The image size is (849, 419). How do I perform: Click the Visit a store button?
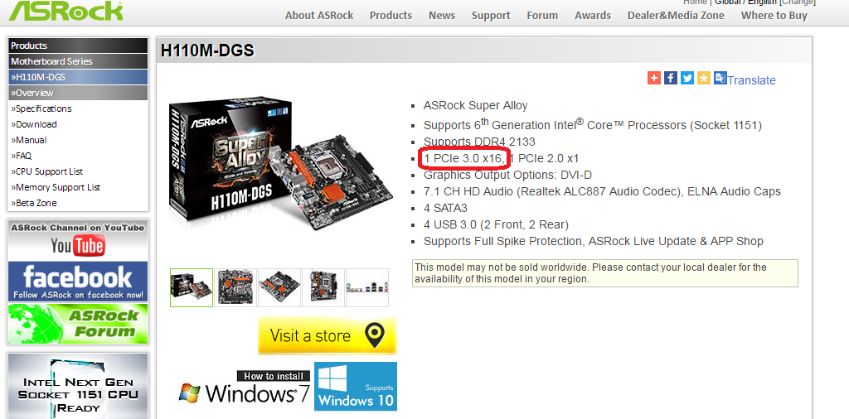pyautogui.click(x=327, y=335)
